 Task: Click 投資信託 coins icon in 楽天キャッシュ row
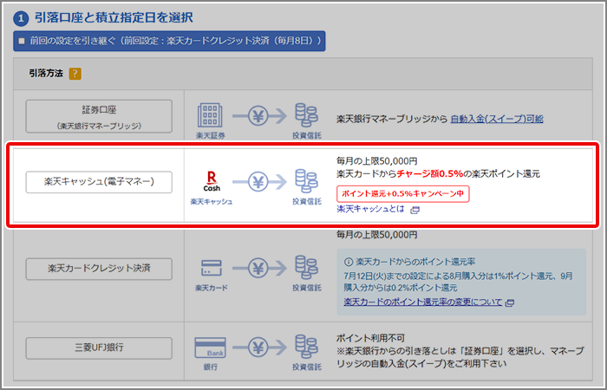[x=306, y=180]
